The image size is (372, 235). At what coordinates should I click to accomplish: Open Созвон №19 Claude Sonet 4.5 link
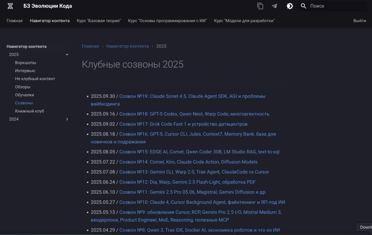pos(192,96)
